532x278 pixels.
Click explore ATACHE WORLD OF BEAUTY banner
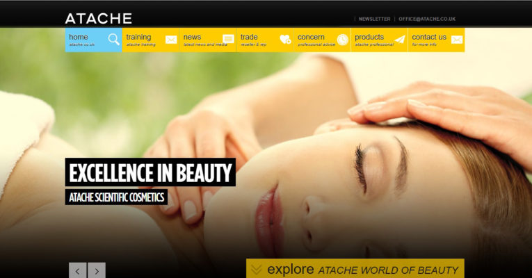click(x=355, y=268)
